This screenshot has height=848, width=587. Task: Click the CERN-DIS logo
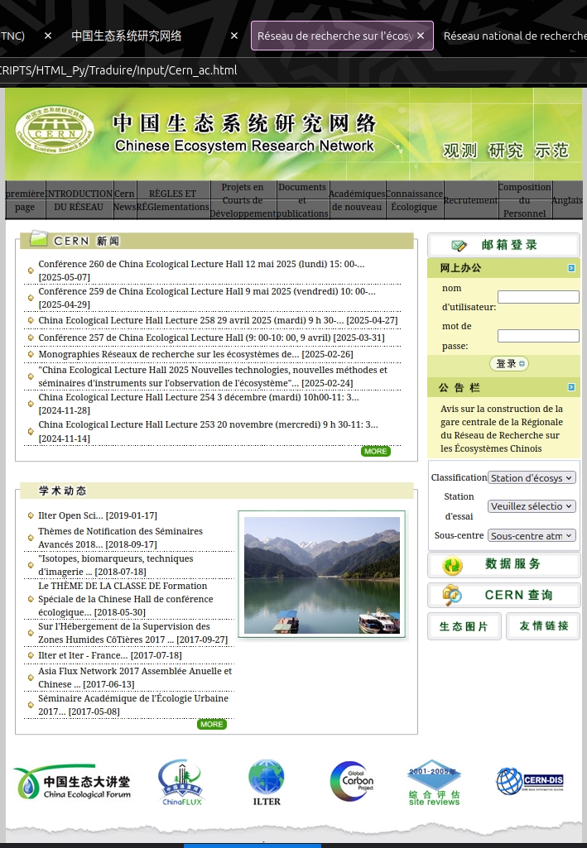pos(530,782)
